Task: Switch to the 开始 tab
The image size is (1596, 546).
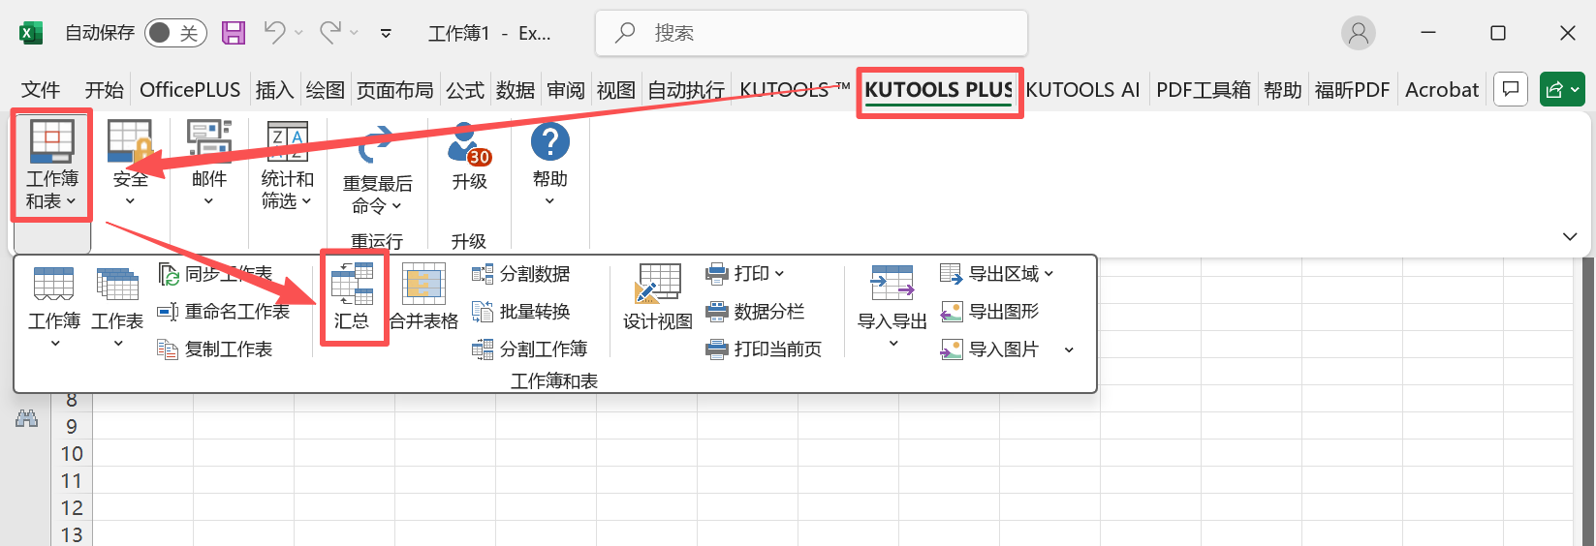Action: (104, 90)
